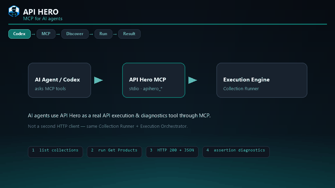Click the note 'Not a second HTTP client'
The height and width of the screenshot is (188, 335).
click(108, 126)
